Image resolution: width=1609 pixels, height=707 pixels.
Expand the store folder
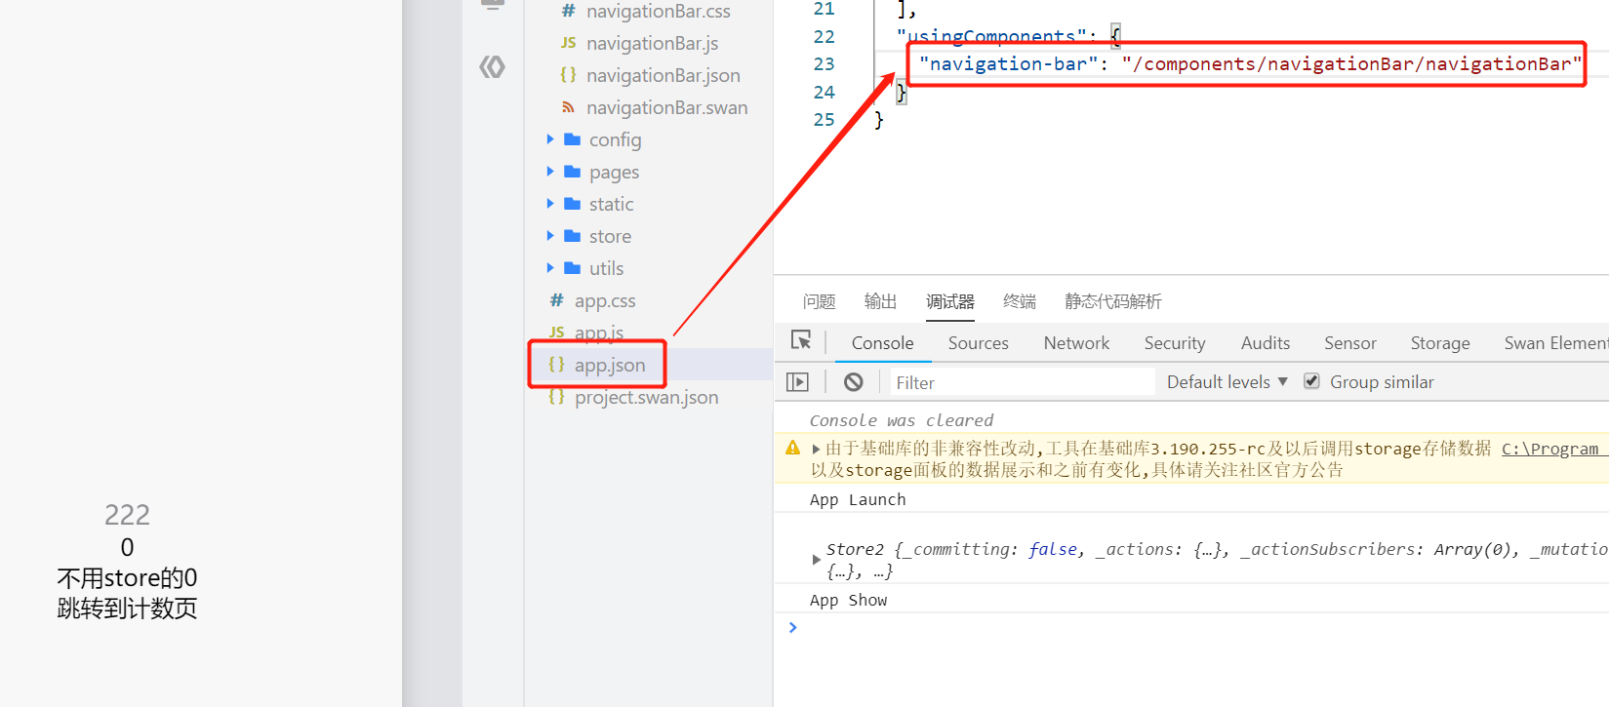610,236
